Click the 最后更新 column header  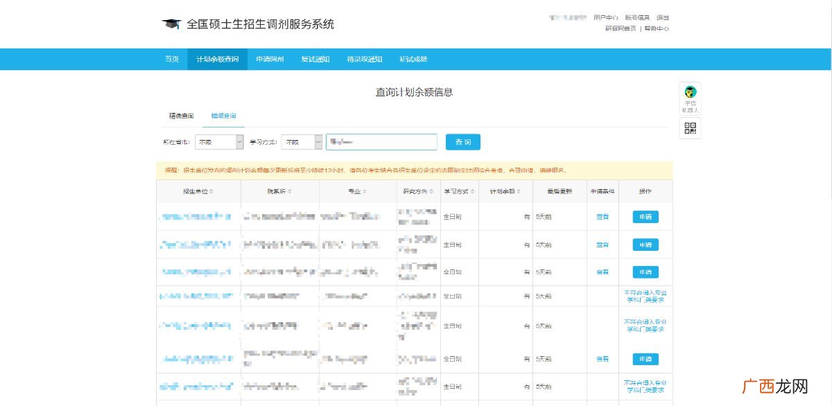(560, 191)
